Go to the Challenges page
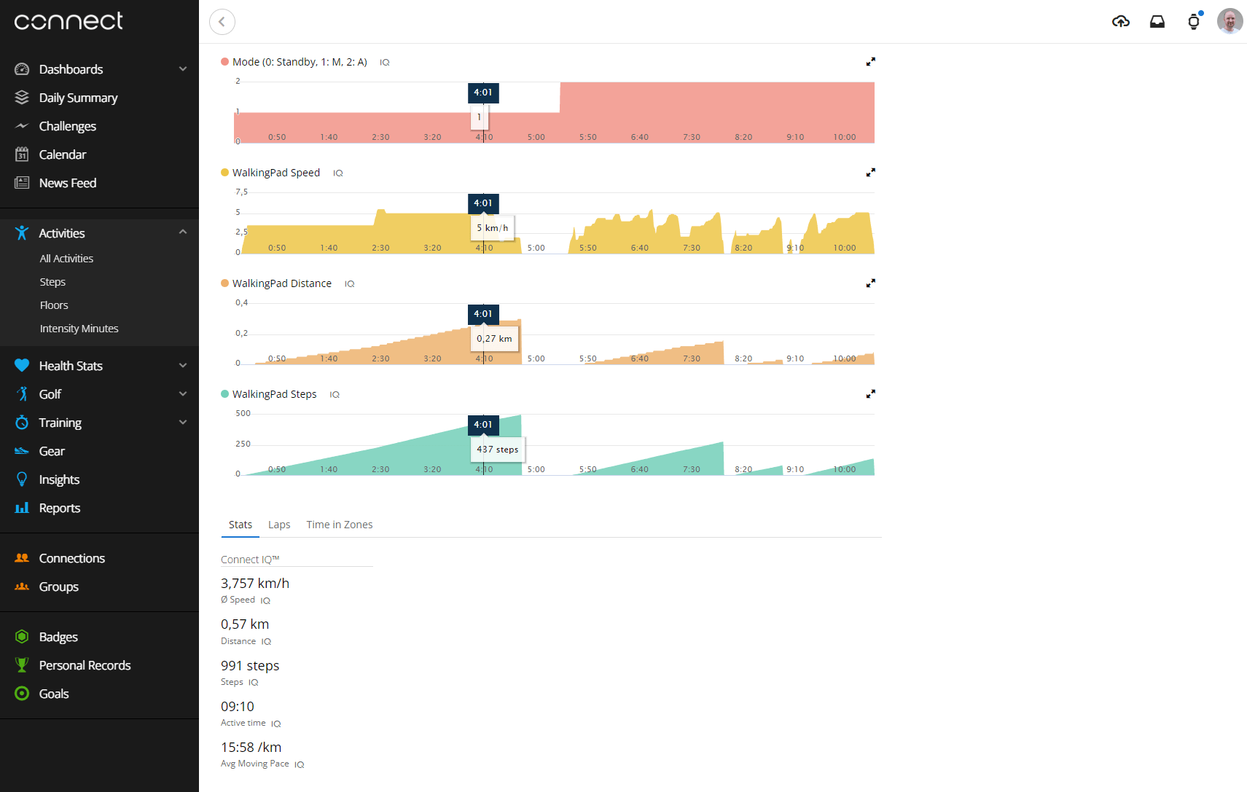 point(67,126)
